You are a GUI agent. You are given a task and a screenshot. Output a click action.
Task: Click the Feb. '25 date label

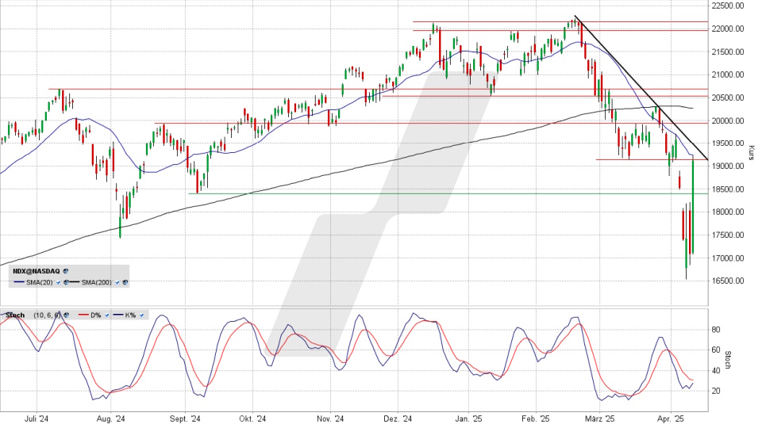pyautogui.click(x=536, y=418)
